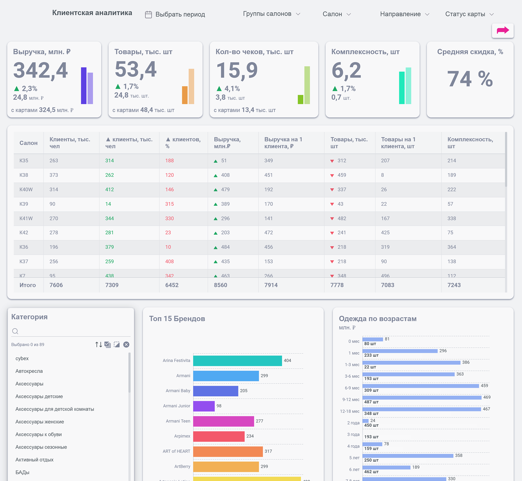Select Аксессуары к обуви category

(x=39, y=434)
